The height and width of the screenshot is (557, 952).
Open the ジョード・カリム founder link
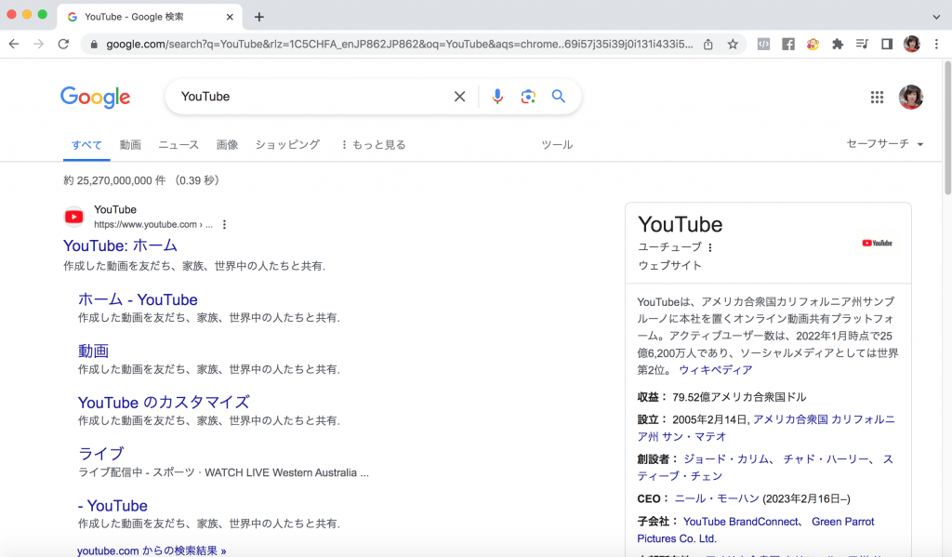tap(726, 459)
